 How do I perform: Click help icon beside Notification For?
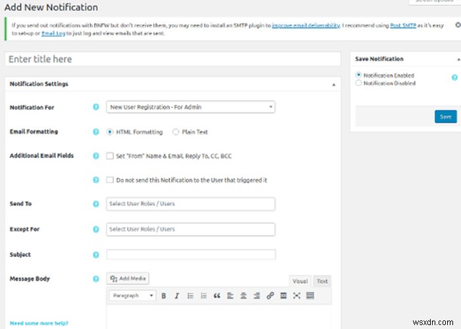[x=96, y=107]
